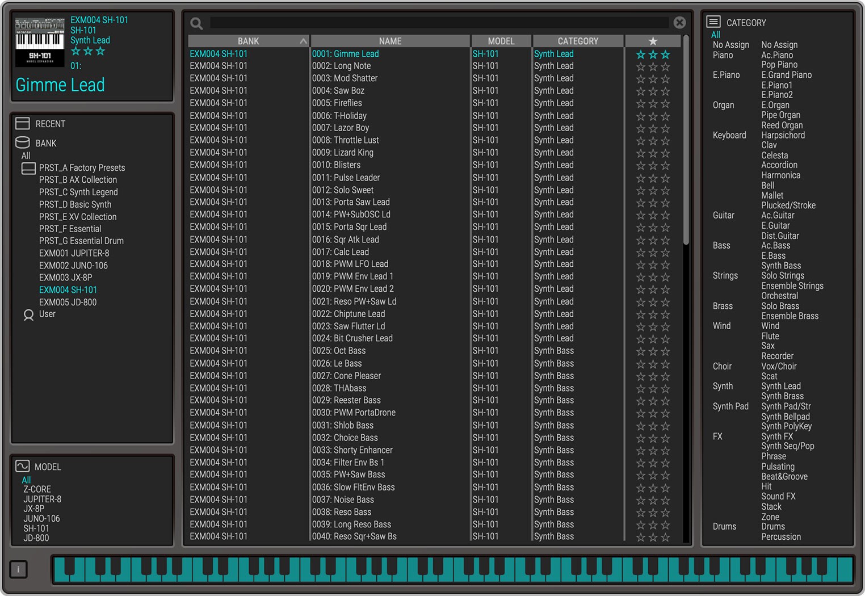
Task: Select PRST_E XV Collection bank
Action: (78, 216)
